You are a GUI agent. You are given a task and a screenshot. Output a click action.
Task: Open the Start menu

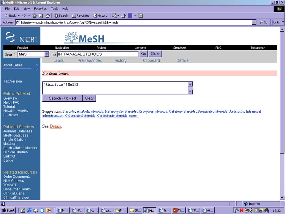(8, 210)
